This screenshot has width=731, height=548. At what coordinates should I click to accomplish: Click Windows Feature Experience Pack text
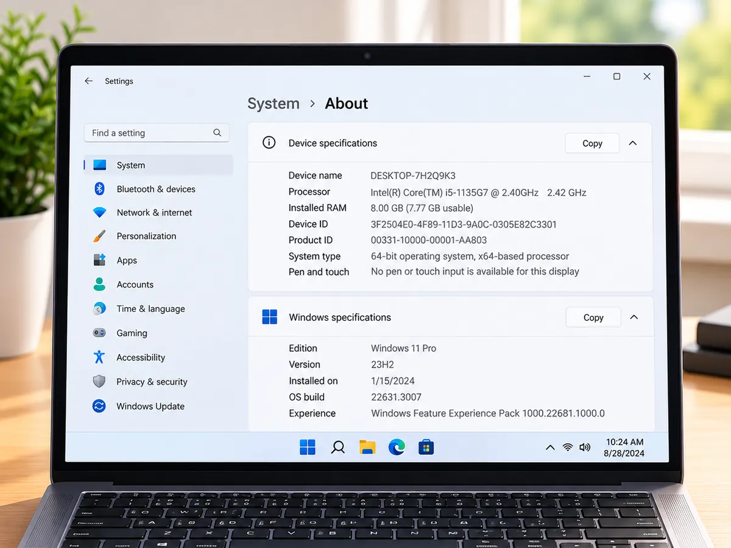(488, 413)
